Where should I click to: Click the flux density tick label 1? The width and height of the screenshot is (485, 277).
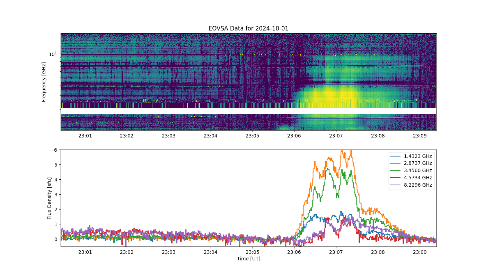[55, 224]
